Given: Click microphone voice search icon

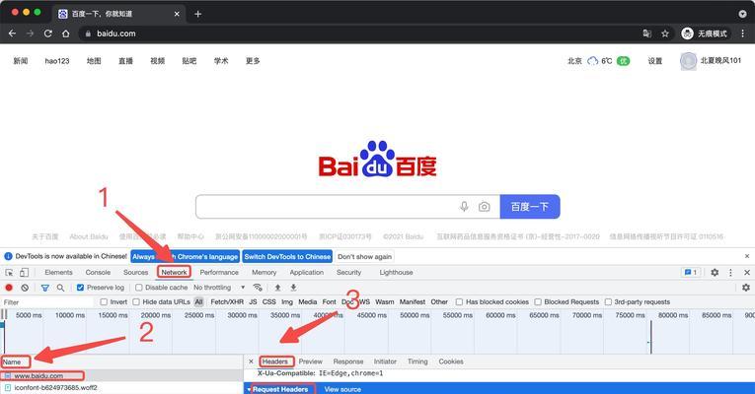Looking at the screenshot, I should [464, 207].
